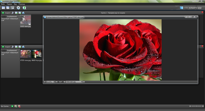This screenshot has height=111, width=205.
Task: Click the Exif label in viewer bar
Action: click(x=60, y=82)
